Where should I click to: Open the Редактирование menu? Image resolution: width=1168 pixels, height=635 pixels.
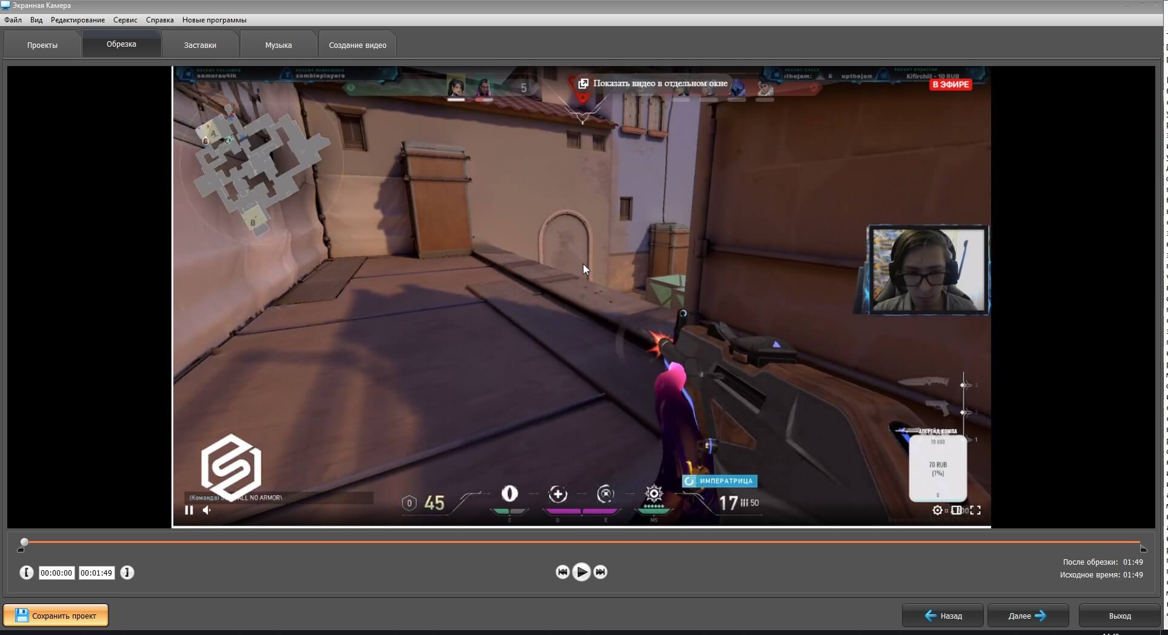[78, 20]
